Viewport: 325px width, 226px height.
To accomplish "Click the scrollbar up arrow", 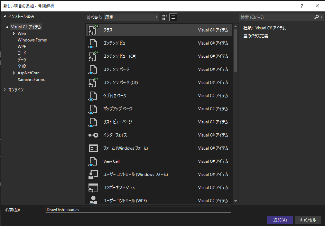I will [235, 27].
